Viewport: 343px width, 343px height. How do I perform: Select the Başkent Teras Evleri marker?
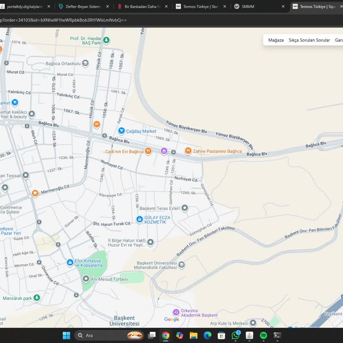[184, 208]
